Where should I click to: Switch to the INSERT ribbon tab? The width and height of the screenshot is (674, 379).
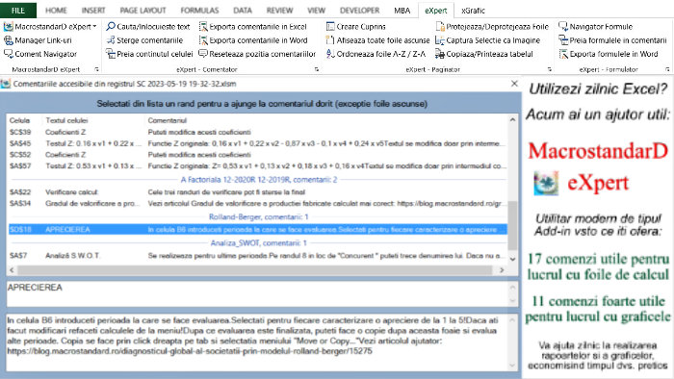point(93,11)
